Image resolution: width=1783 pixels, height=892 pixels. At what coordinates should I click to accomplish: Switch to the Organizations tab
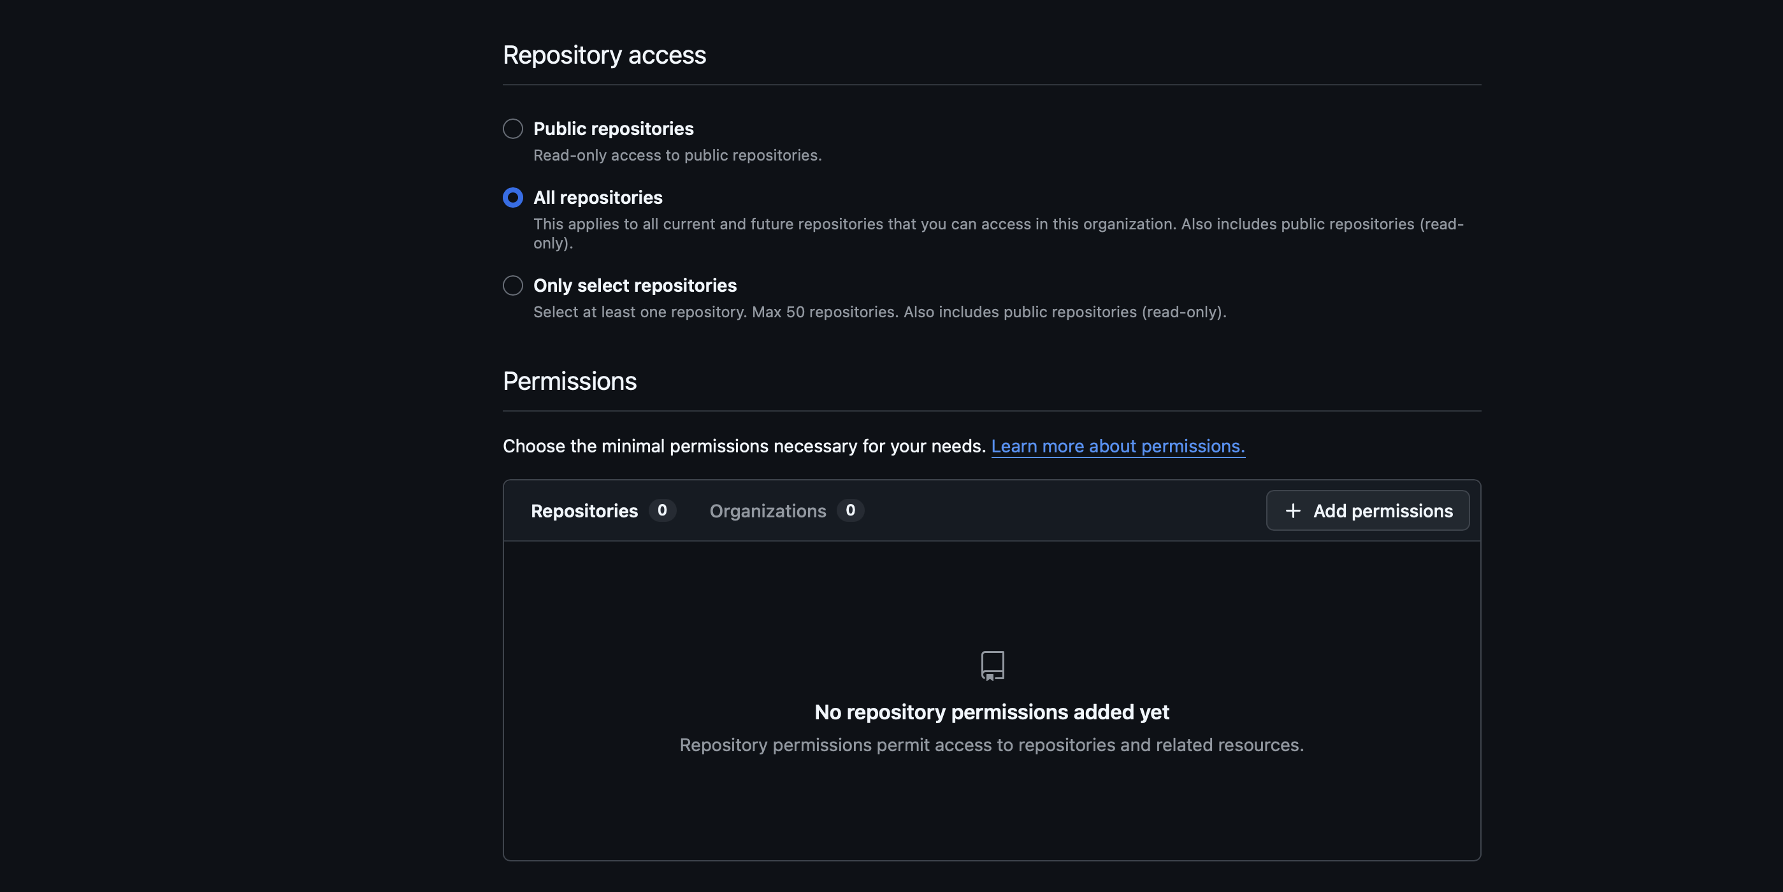pos(769,511)
